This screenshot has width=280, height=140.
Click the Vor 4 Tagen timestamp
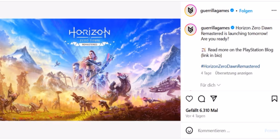click(x=195, y=116)
